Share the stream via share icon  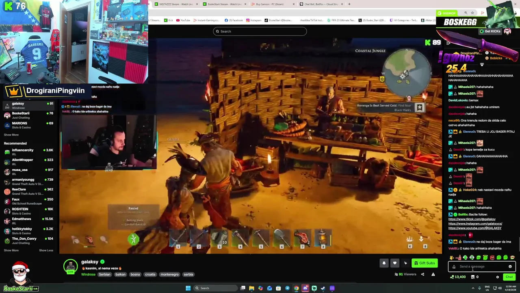tap(422, 274)
